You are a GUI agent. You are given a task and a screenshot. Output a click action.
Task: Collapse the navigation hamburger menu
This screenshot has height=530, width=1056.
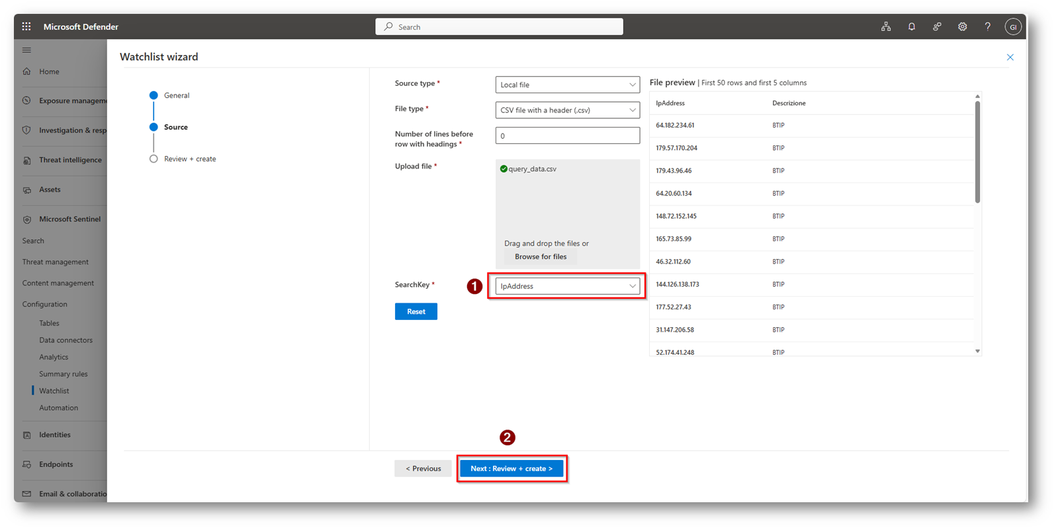tap(26, 50)
